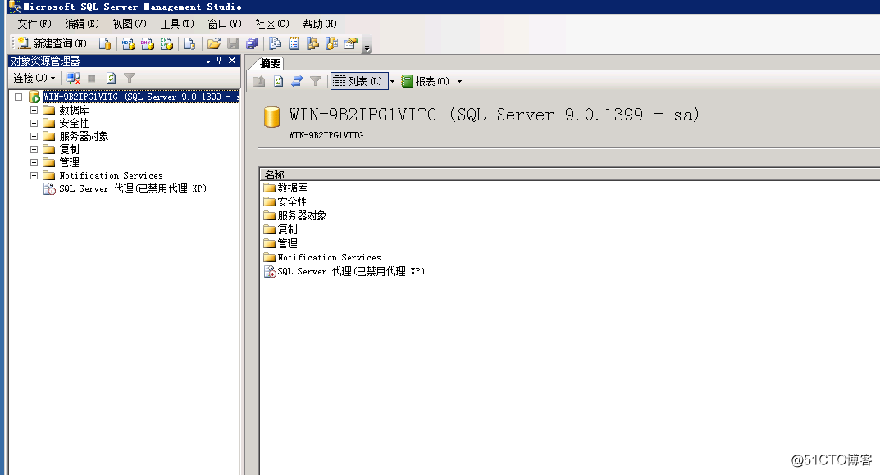Open the 帮助(H) menu
The width and height of the screenshot is (880, 475).
pos(320,24)
